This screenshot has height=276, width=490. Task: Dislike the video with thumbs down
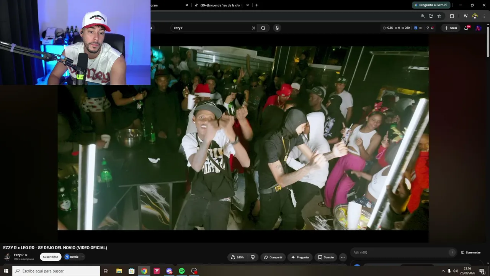253,257
